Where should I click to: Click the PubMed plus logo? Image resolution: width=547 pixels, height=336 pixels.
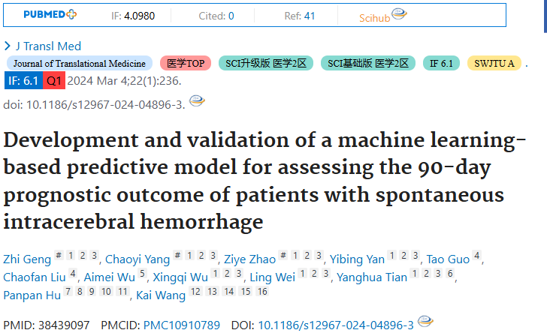[x=50, y=14]
